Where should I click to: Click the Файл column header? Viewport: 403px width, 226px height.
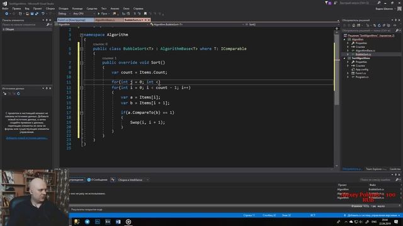point(372,185)
